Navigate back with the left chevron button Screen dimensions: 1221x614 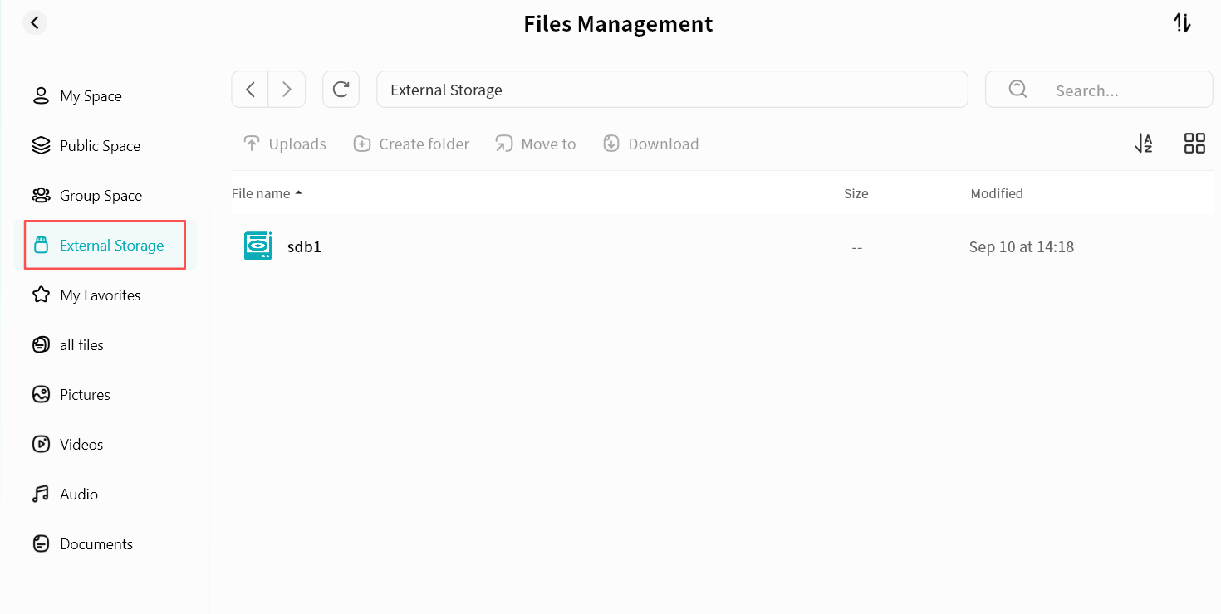point(250,90)
